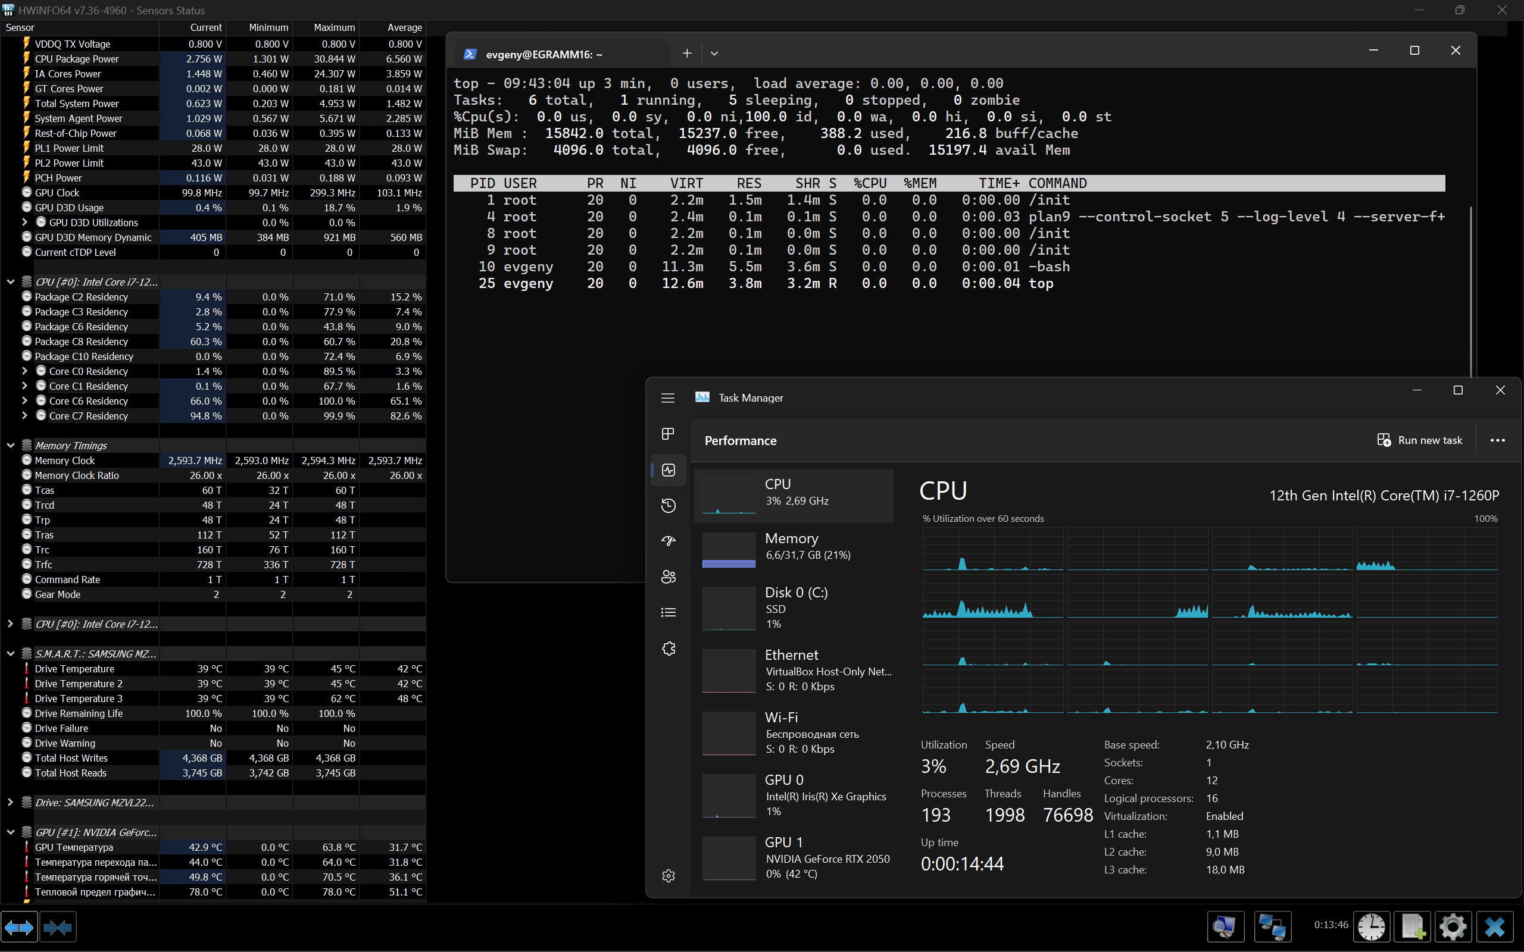
Task: Open Task Manager settings via bottom gear icon
Action: (667, 875)
